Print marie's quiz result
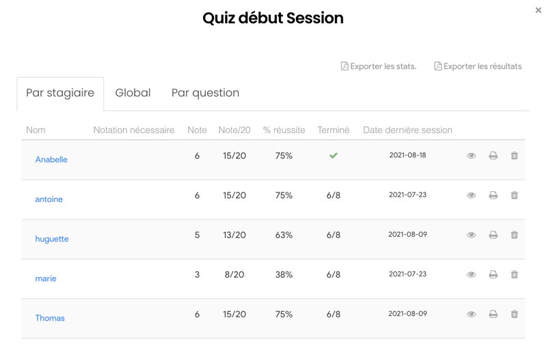This screenshot has width=547, height=361. pos(493,274)
